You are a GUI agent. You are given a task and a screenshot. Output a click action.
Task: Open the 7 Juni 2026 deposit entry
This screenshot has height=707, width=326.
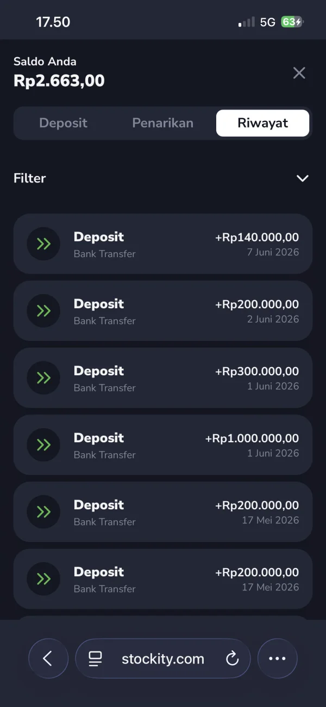(x=163, y=243)
